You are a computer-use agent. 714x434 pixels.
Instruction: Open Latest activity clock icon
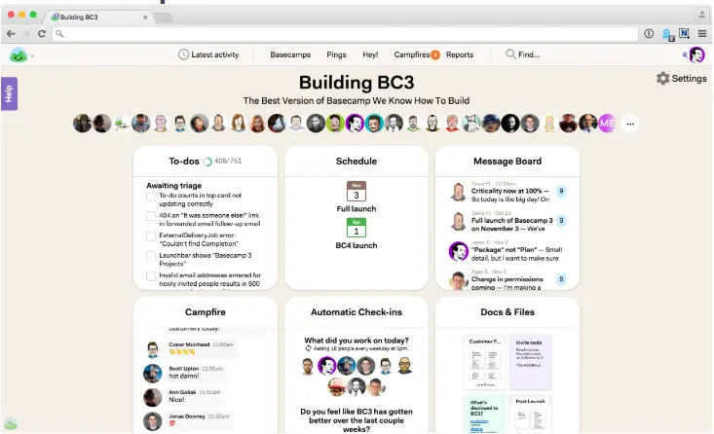183,54
